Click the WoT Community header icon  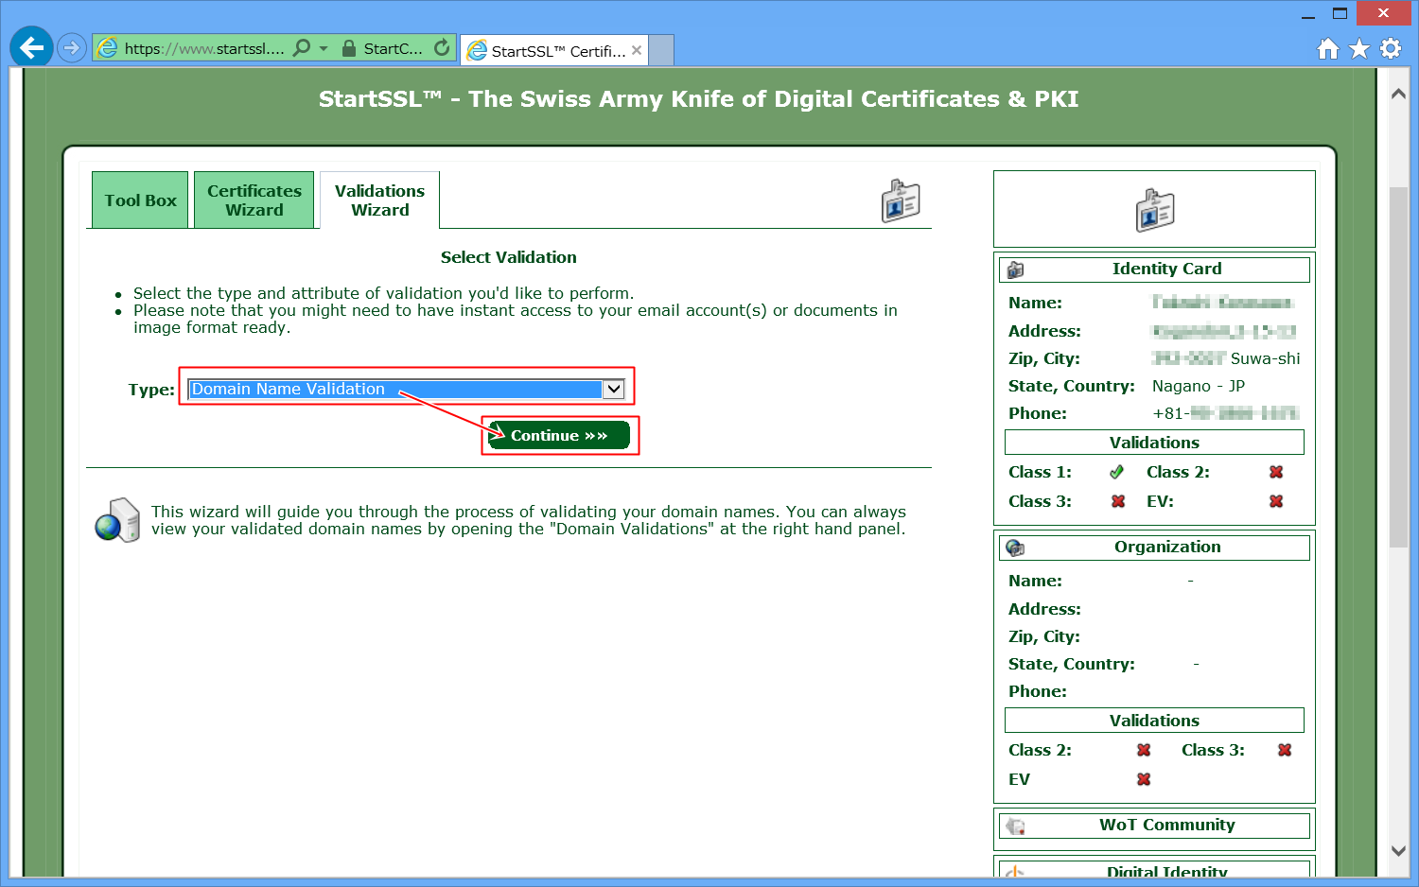coord(1015,826)
